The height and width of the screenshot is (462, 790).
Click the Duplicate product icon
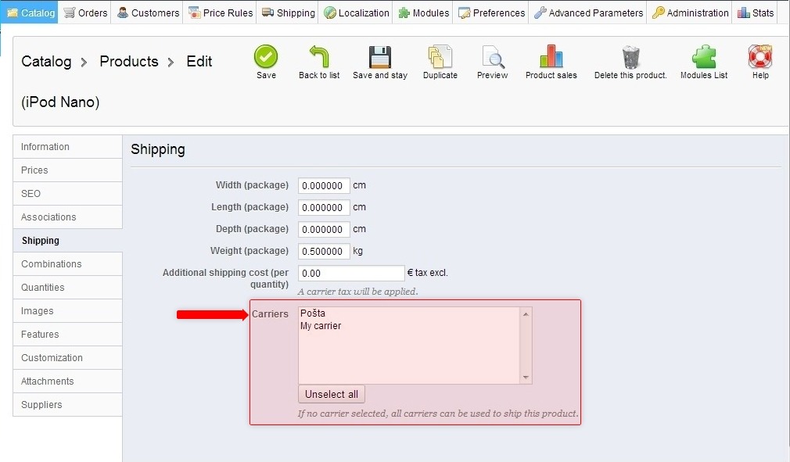[x=440, y=57]
